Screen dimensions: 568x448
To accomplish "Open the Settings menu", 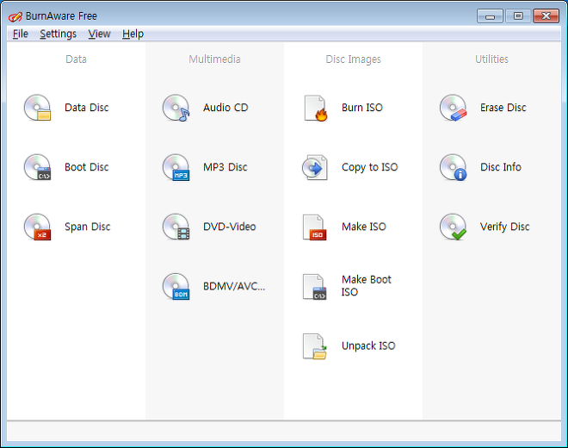I will coord(58,34).
